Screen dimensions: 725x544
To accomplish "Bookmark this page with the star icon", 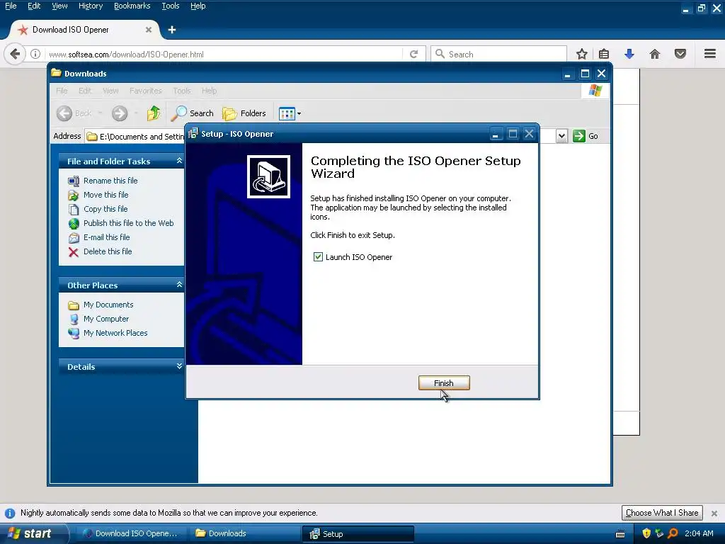I will 582,54.
